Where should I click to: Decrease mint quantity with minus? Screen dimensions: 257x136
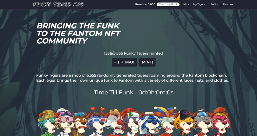[115, 62]
